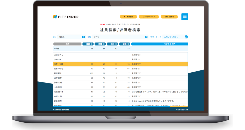The width and height of the screenshot is (245, 130).
Task: Click the 佐藤 美咲 model type description
Action: [153, 101]
